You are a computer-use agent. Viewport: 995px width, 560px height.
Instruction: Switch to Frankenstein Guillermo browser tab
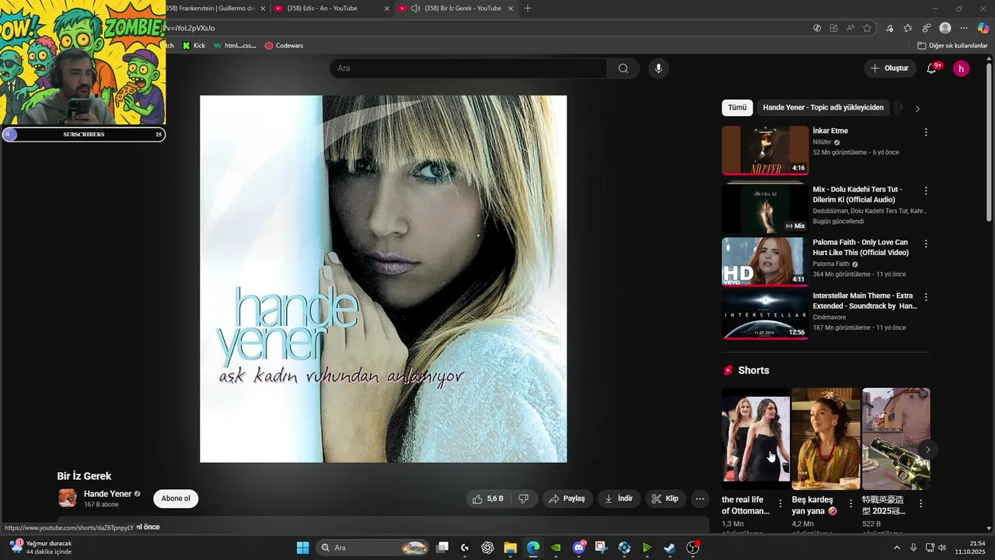pos(210,9)
